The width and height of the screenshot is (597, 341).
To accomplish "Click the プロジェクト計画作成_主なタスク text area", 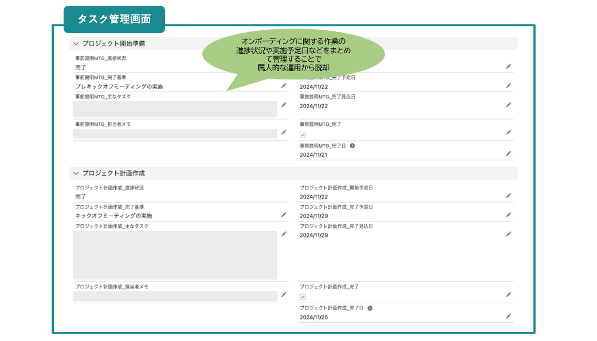I will [x=175, y=255].
